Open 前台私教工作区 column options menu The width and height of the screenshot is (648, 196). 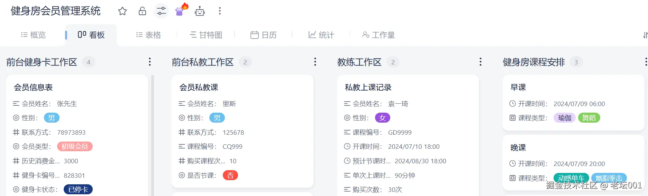point(315,62)
